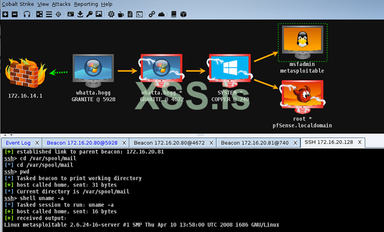Click the cube About icon
The image size is (384, 232).
coord(183,14)
